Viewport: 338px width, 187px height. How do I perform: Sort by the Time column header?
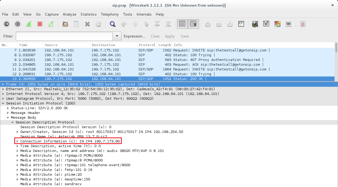[x=30, y=45]
